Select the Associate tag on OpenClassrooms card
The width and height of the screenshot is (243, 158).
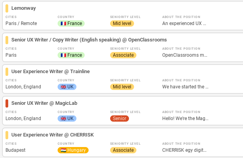pyautogui.click(x=123, y=55)
